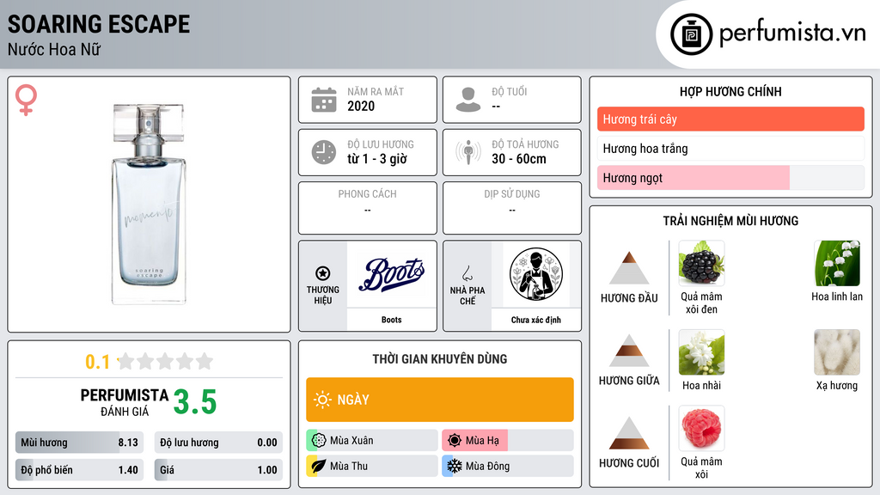This screenshot has width=880, height=495.
Task: Click the nose icon above Nhà pha chế
Action: tap(467, 273)
